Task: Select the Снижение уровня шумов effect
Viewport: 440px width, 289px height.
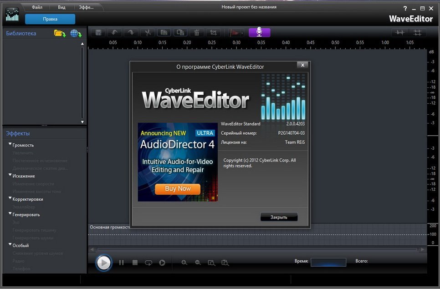Action: tap(38, 253)
